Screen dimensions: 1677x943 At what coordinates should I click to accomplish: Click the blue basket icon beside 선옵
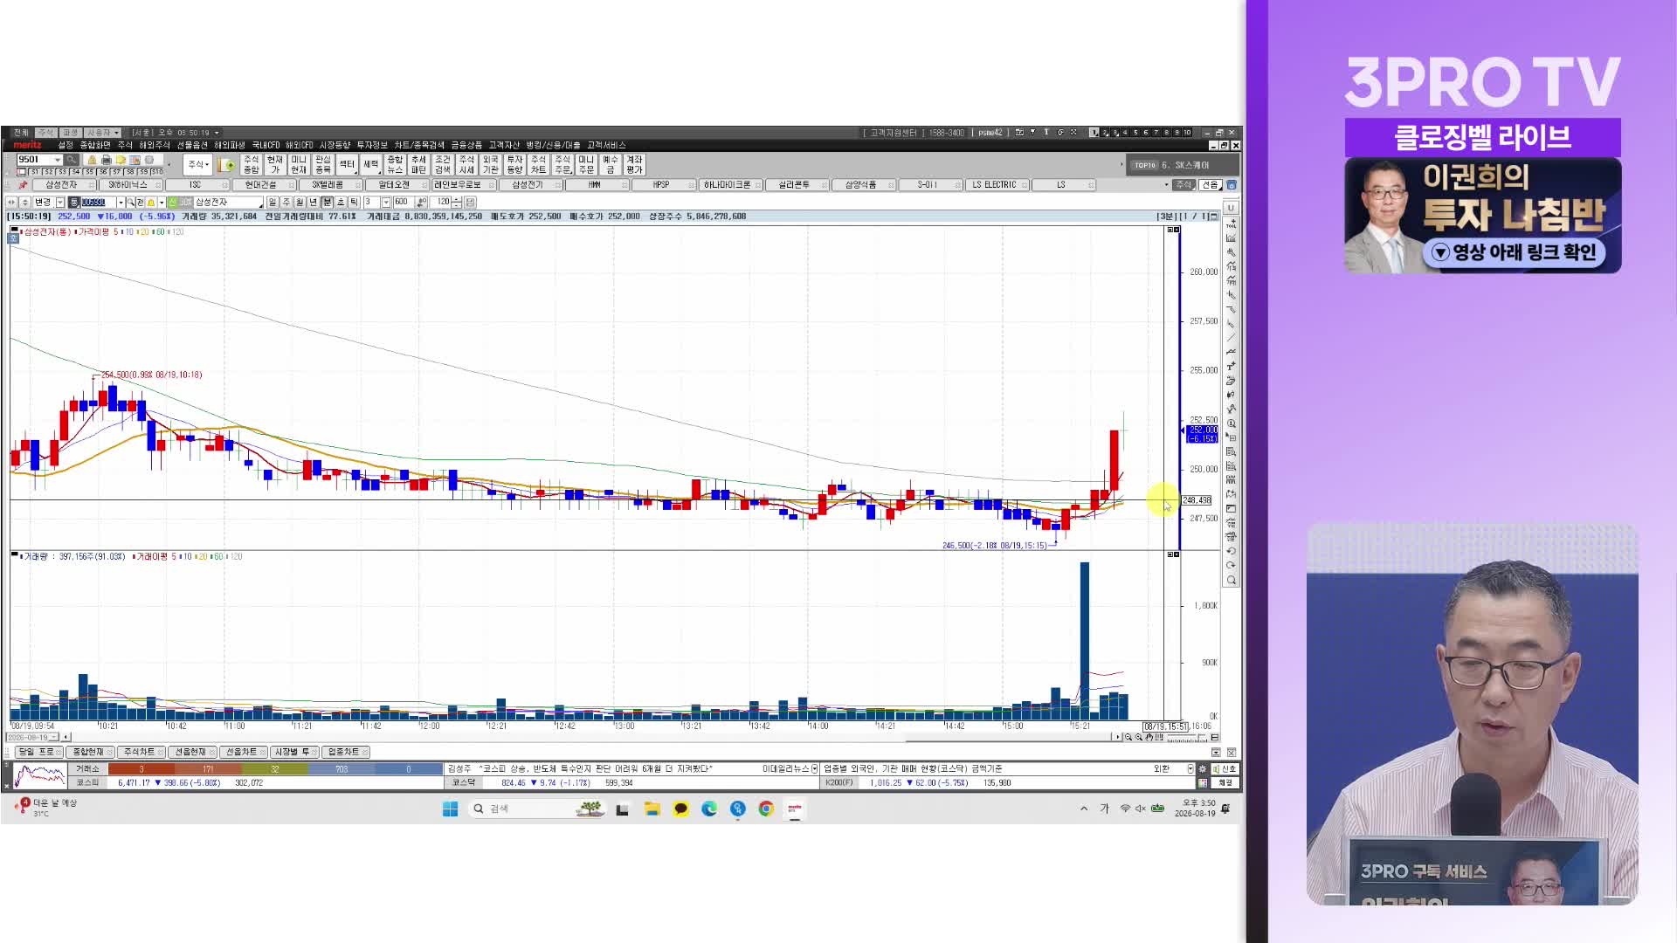1232,185
